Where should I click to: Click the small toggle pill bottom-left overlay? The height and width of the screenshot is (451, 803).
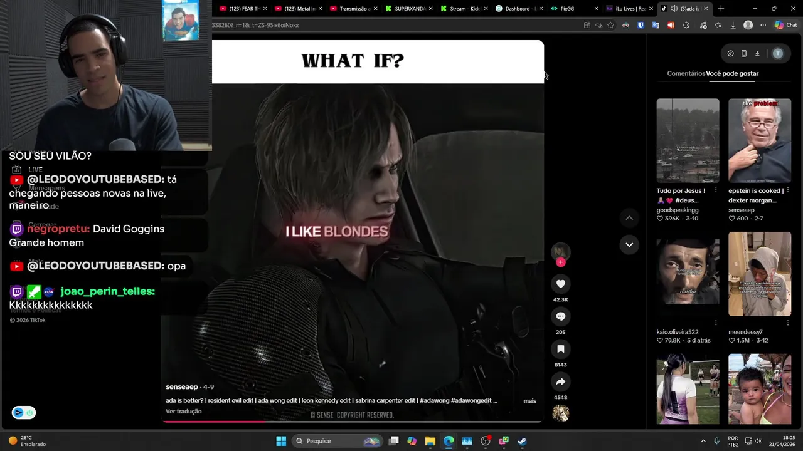pos(24,413)
